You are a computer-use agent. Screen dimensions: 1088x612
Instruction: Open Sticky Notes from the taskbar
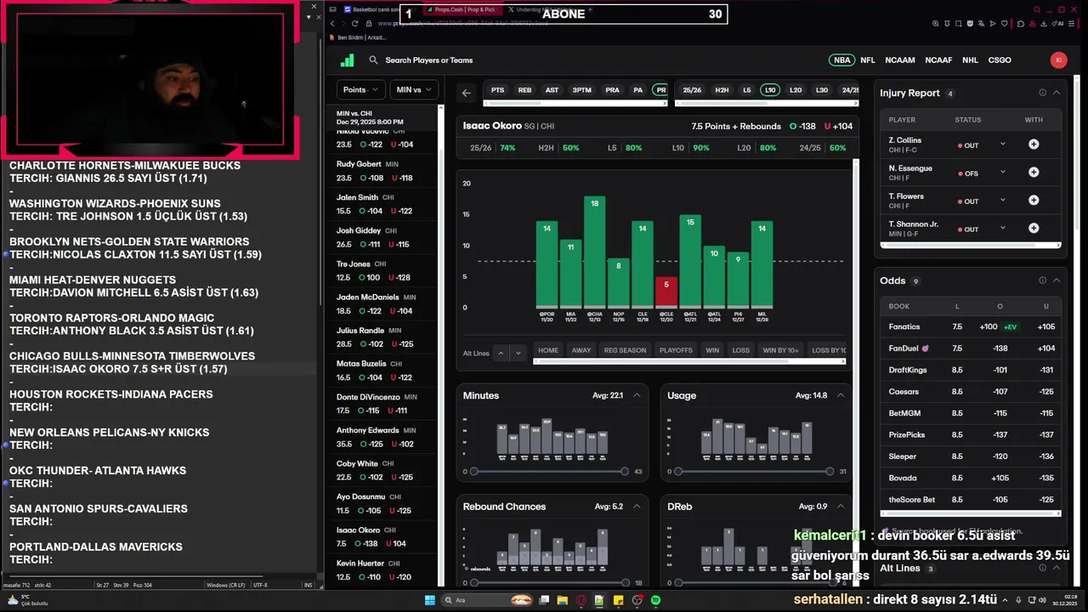[618, 600]
